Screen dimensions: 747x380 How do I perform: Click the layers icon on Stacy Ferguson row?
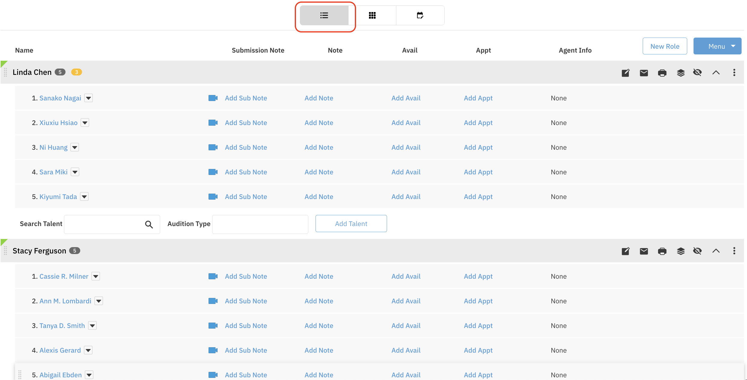click(x=681, y=251)
